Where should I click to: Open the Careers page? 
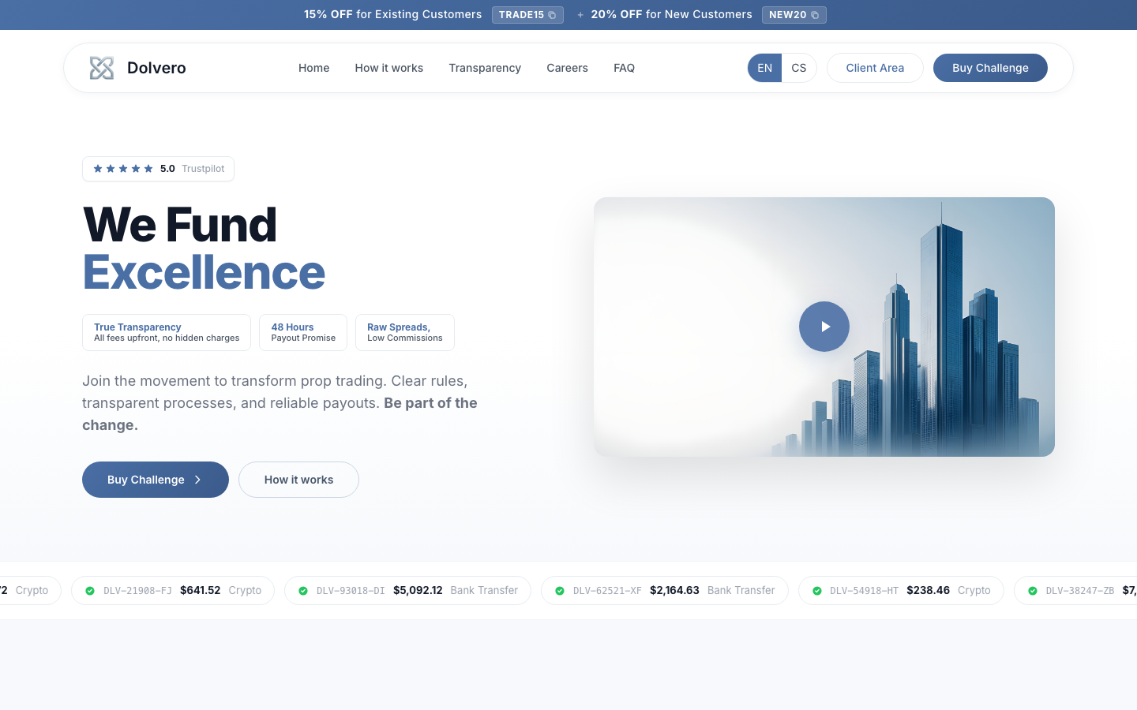pos(567,68)
